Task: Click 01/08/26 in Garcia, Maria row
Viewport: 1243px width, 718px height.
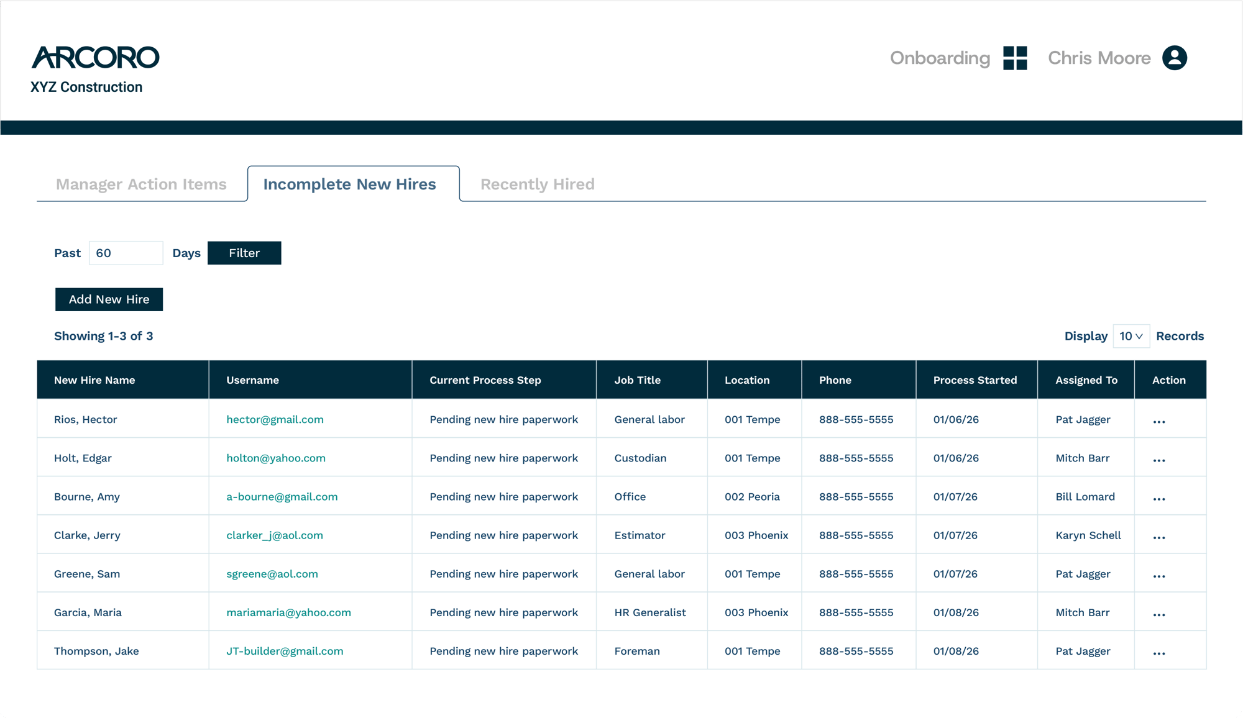Action: [956, 612]
